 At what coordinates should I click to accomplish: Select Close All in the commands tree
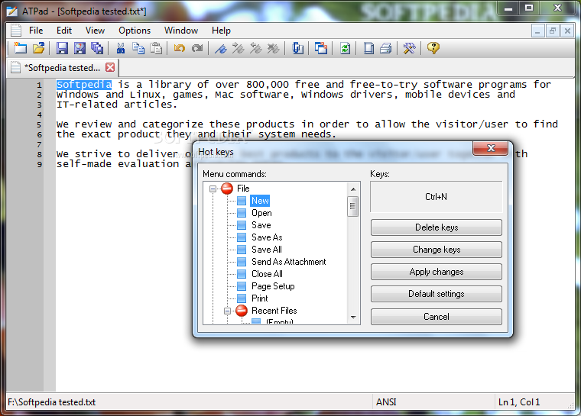[x=267, y=274]
